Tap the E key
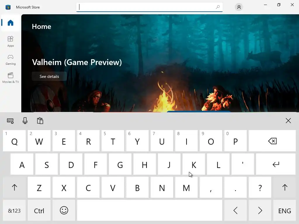This screenshot has height=224, width=299. (64, 141)
